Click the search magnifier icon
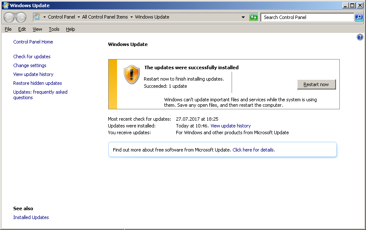The width and height of the screenshot is (366, 230). (x=359, y=17)
